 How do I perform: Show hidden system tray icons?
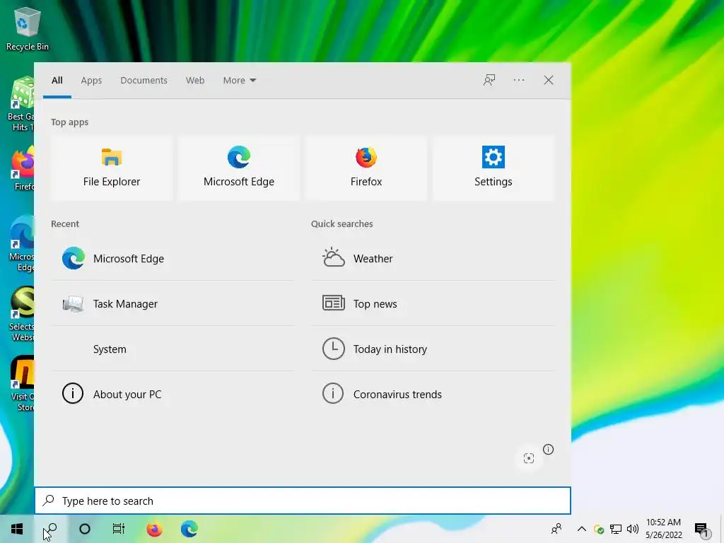(582, 529)
